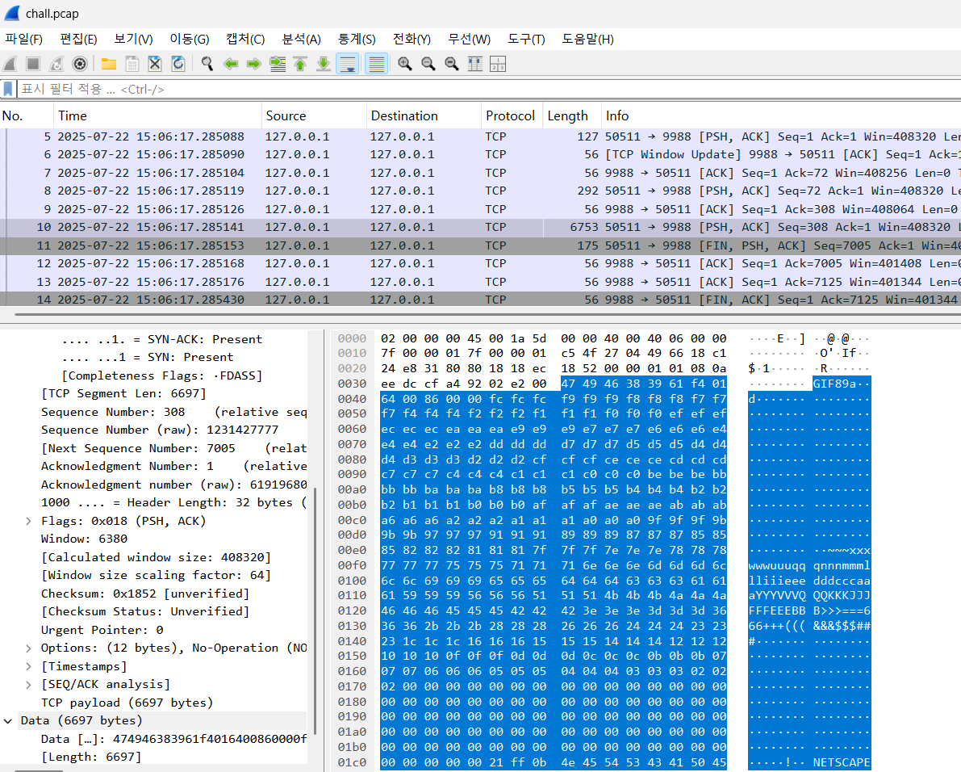Close the capture file icon
This screenshot has width=961, height=772.
pos(155,64)
